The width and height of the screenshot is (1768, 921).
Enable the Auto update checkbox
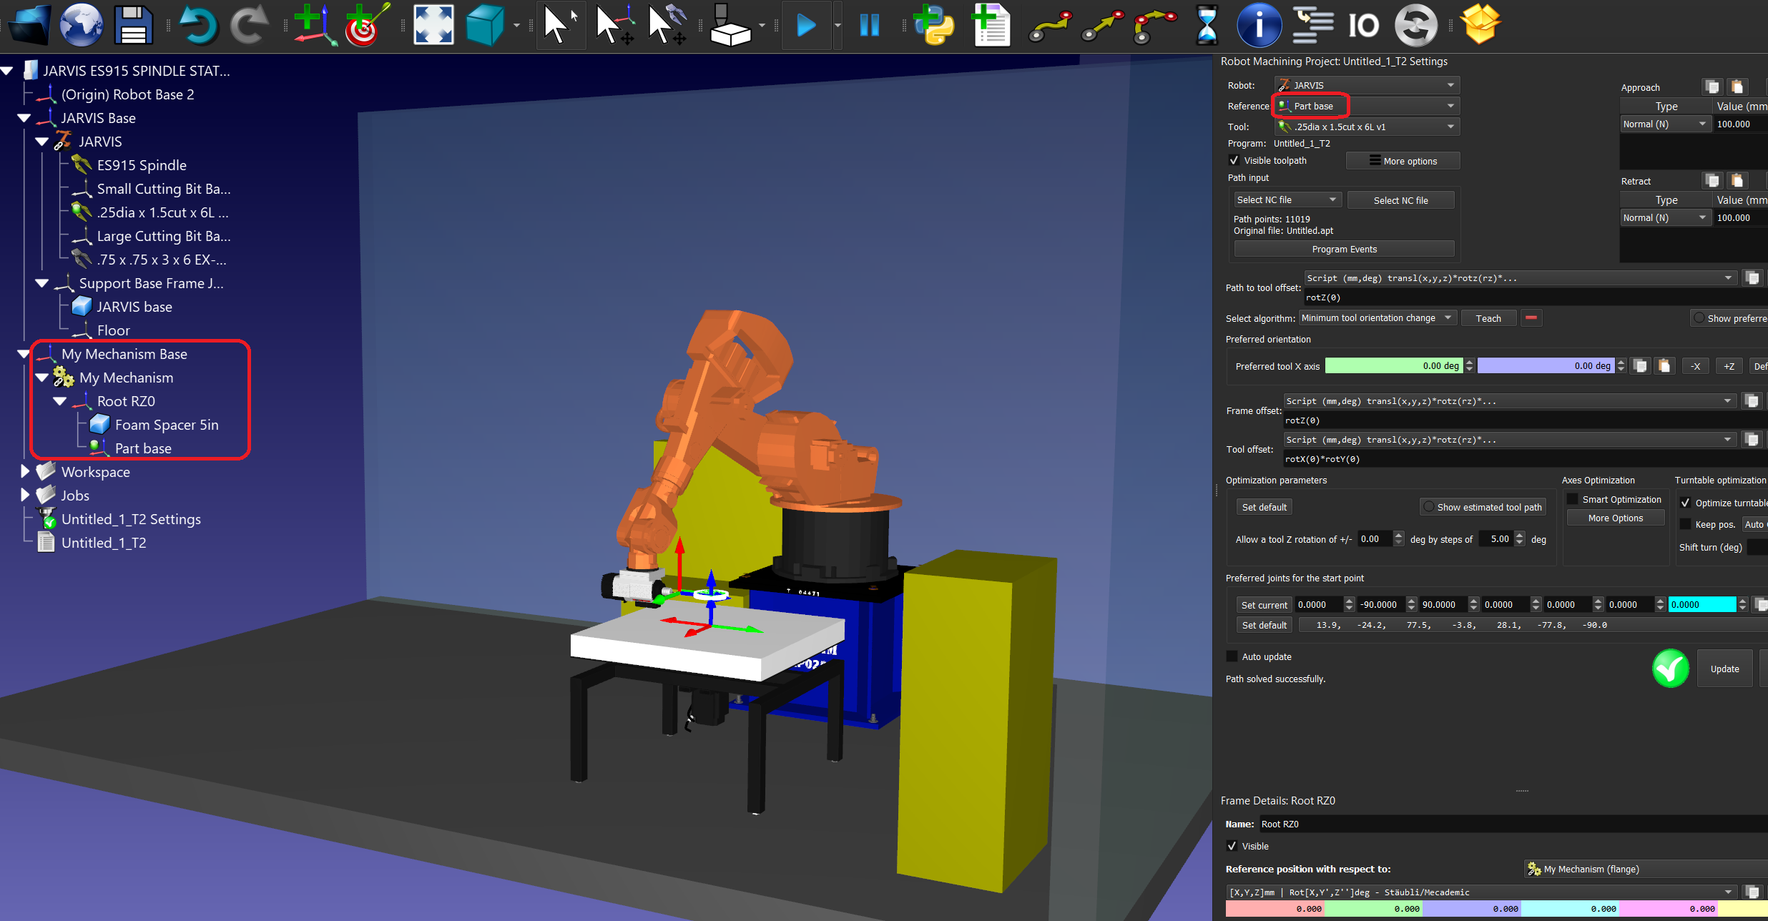(1232, 656)
